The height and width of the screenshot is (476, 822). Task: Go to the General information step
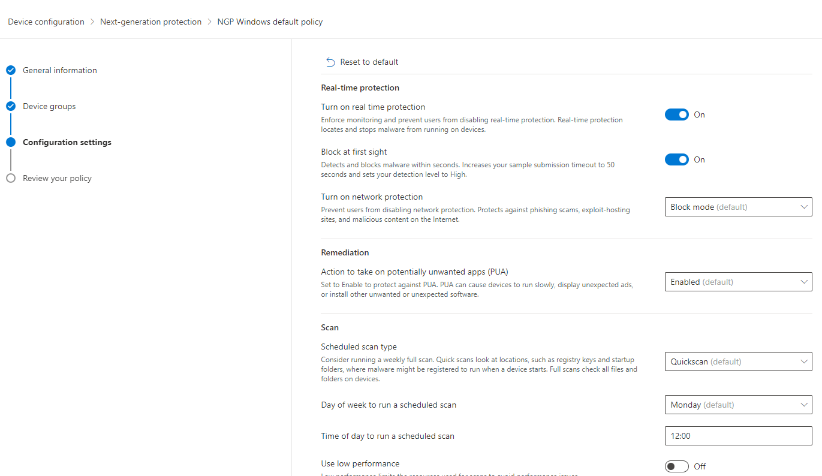tap(60, 70)
